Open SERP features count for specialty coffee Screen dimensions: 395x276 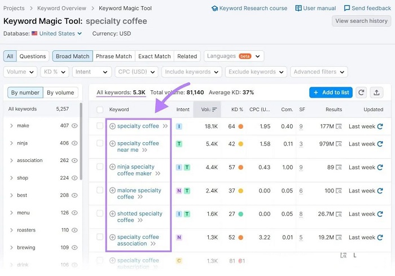tap(301, 126)
